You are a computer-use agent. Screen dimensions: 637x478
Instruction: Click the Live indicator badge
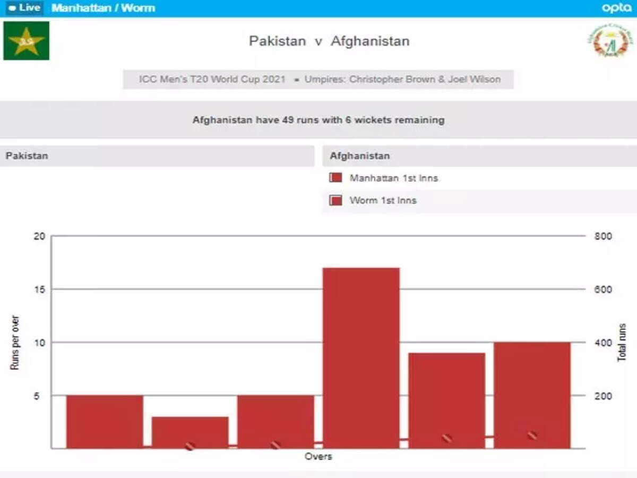(24, 8)
